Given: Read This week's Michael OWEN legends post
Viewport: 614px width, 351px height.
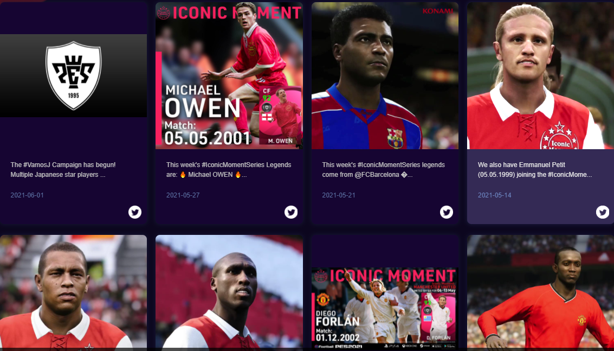Looking at the screenshot, I should click(x=229, y=170).
